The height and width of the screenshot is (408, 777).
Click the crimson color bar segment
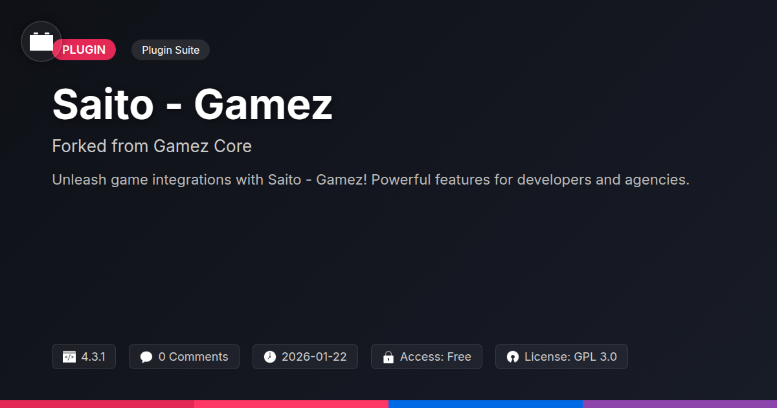97,404
